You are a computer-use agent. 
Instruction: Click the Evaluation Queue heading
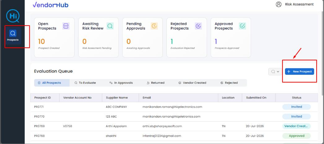pyautogui.click(x=53, y=71)
